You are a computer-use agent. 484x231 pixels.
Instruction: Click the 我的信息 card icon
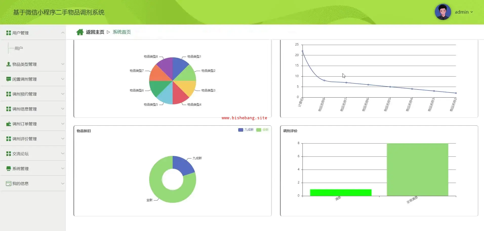(9, 183)
